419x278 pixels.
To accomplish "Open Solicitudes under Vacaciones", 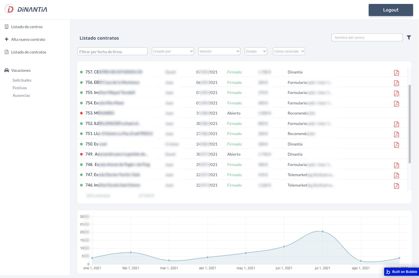I will (22, 80).
